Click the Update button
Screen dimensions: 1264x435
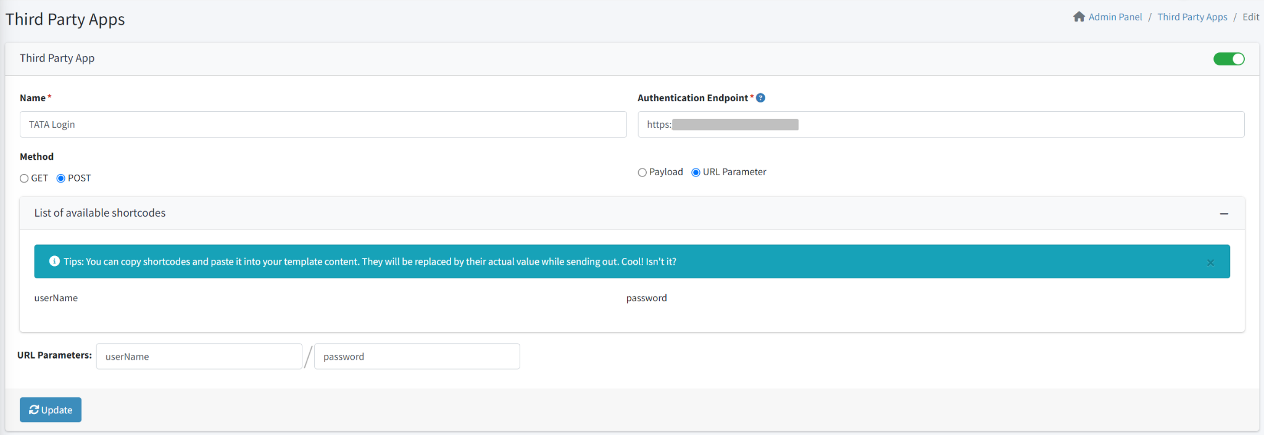pyautogui.click(x=51, y=410)
